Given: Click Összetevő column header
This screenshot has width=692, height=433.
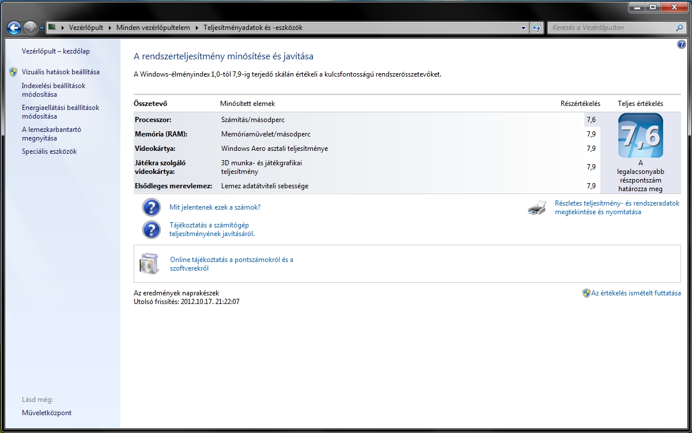Looking at the screenshot, I should coord(150,104).
